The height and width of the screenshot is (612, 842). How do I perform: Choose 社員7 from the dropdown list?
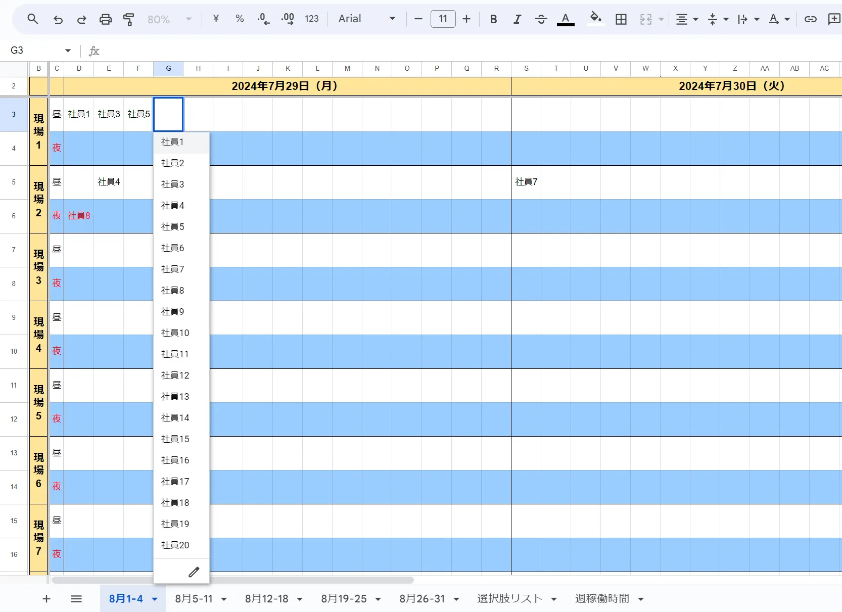(173, 269)
